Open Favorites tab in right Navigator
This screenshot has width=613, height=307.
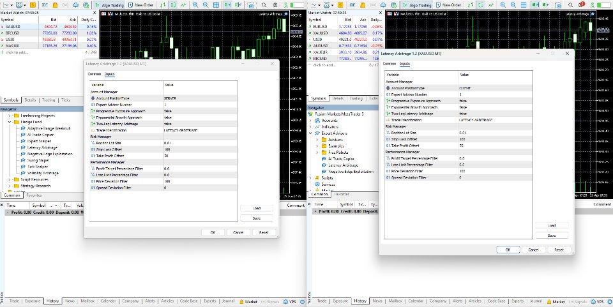[342, 194]
